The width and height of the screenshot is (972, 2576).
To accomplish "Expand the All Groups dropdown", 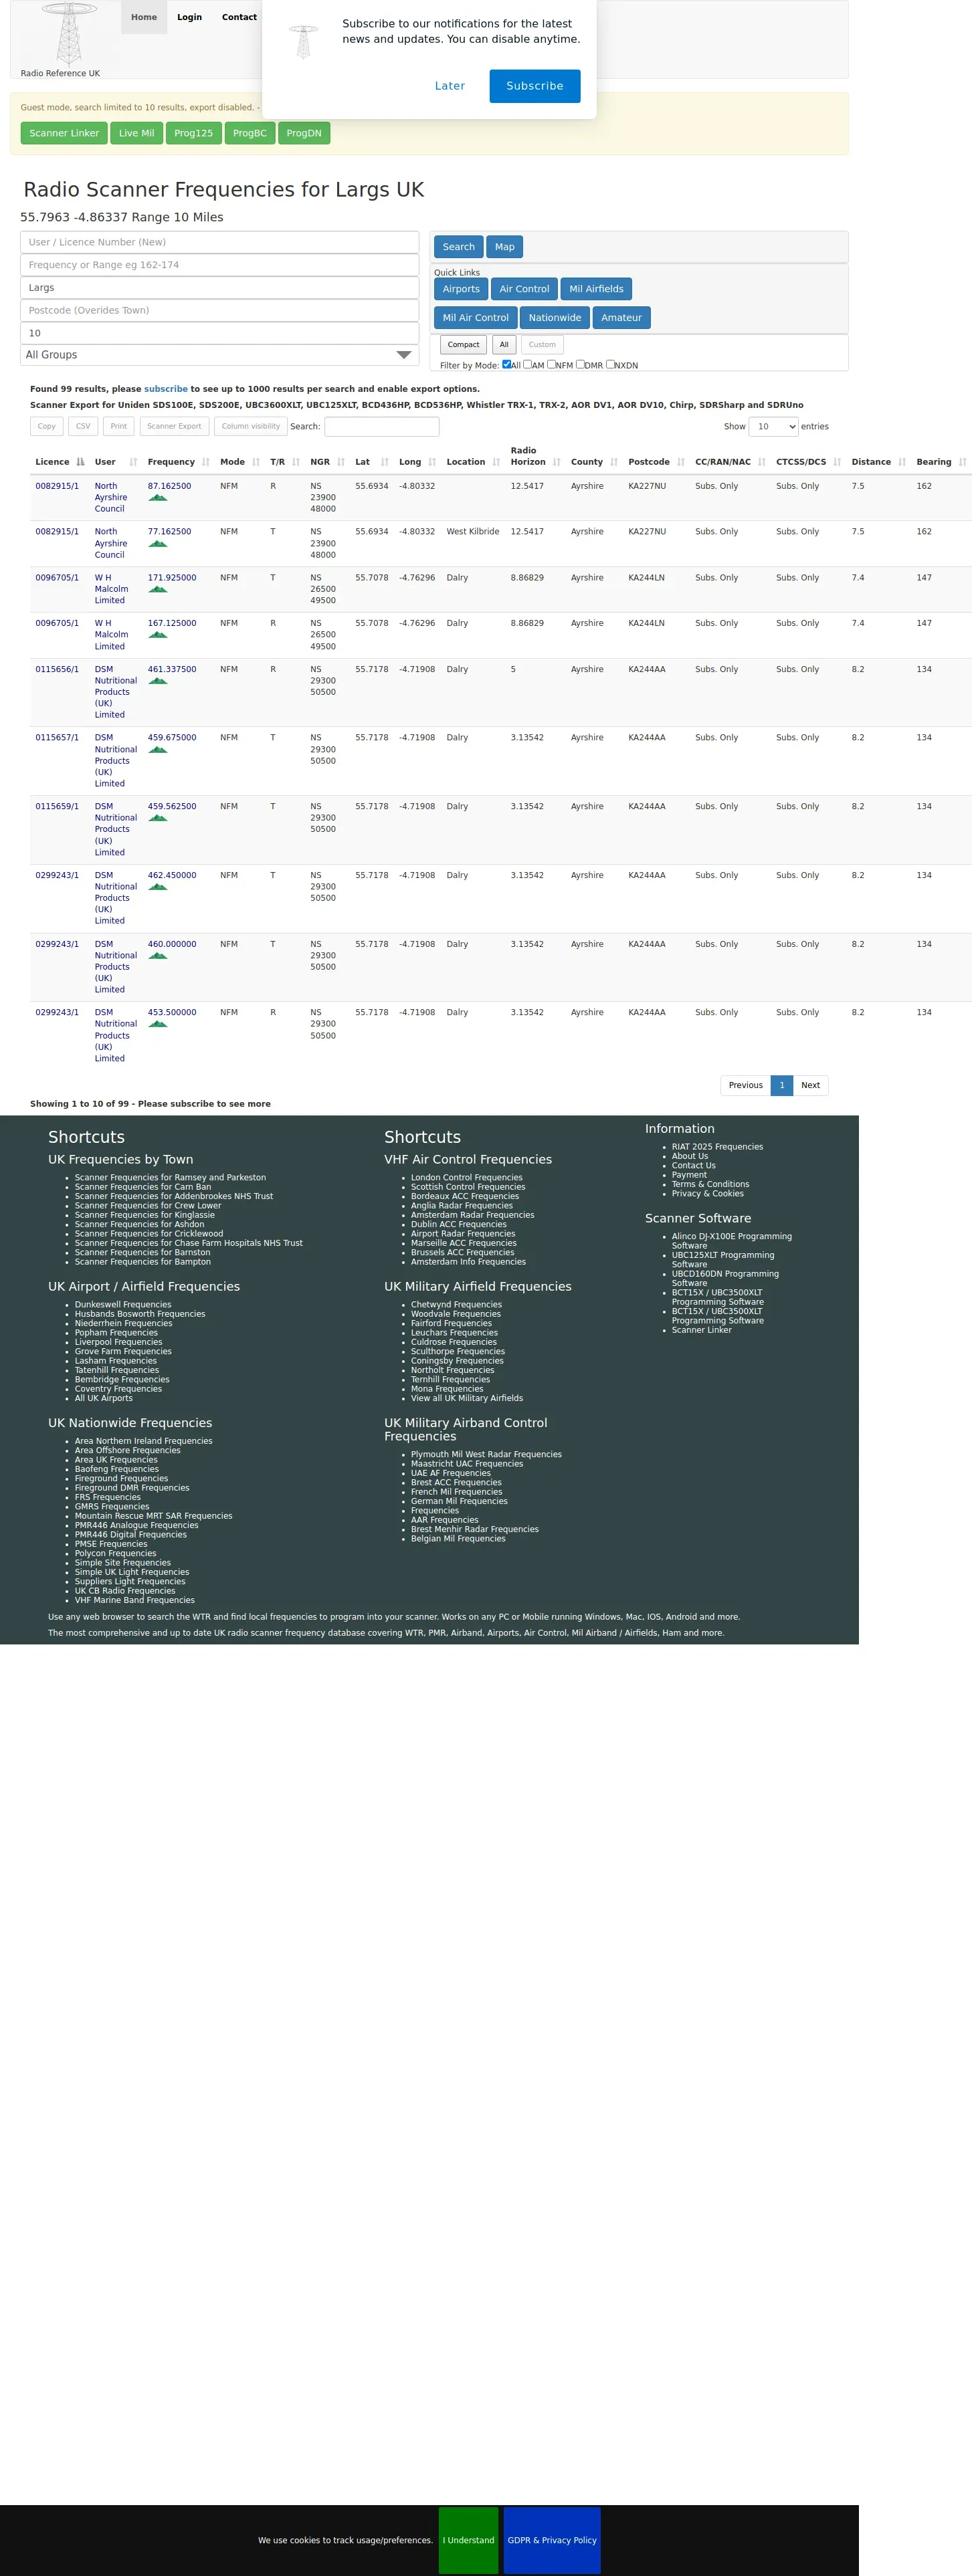I will pos(219,355).
